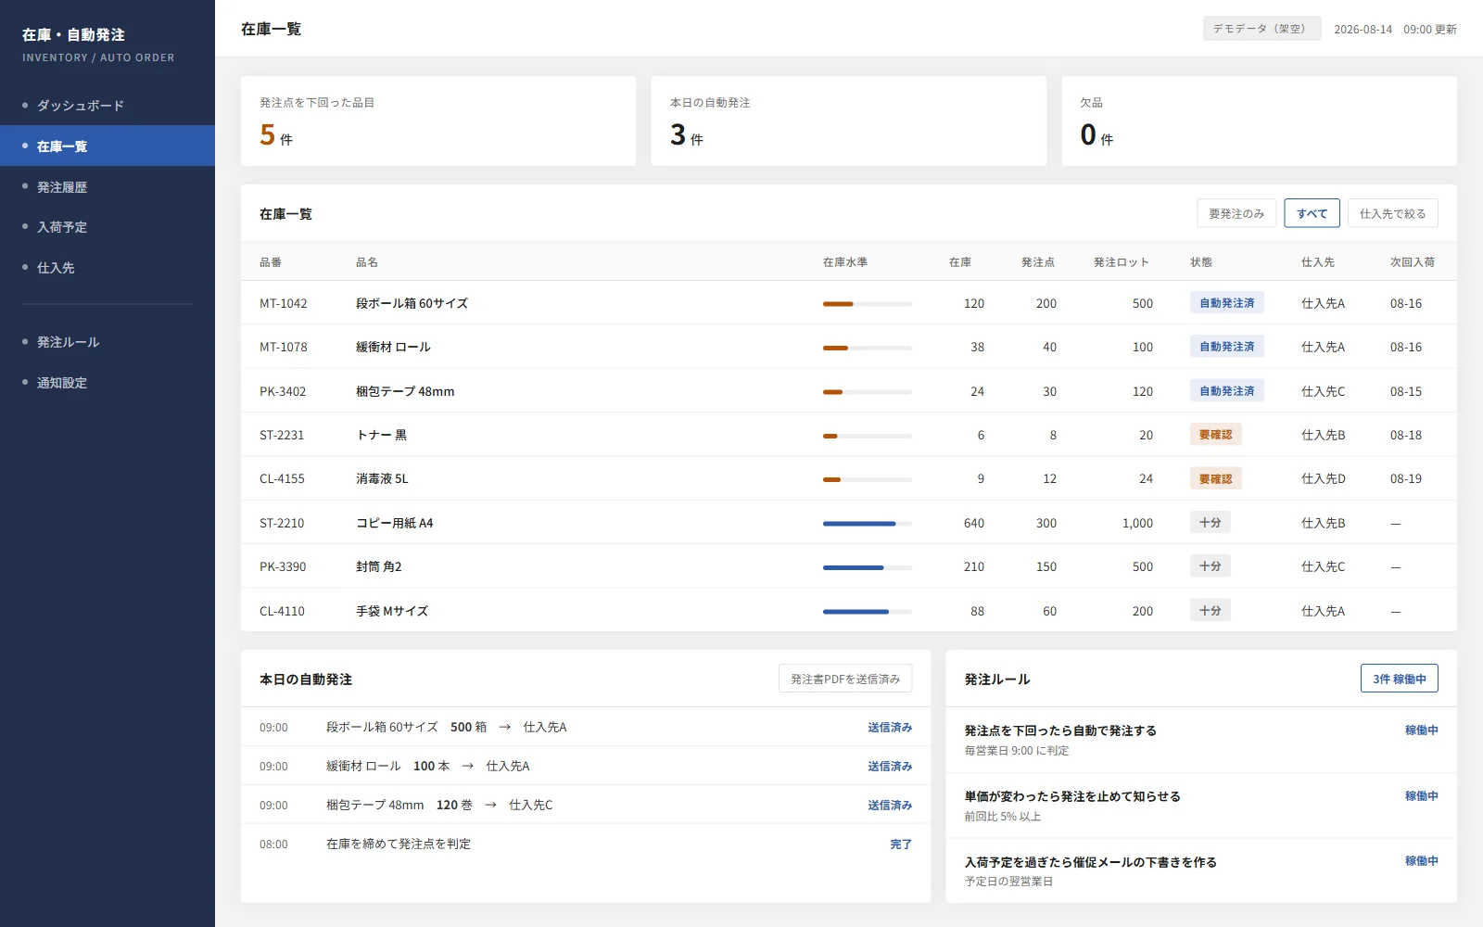Click item name 梱包テープ 48mm in table

tap(405, 391)
